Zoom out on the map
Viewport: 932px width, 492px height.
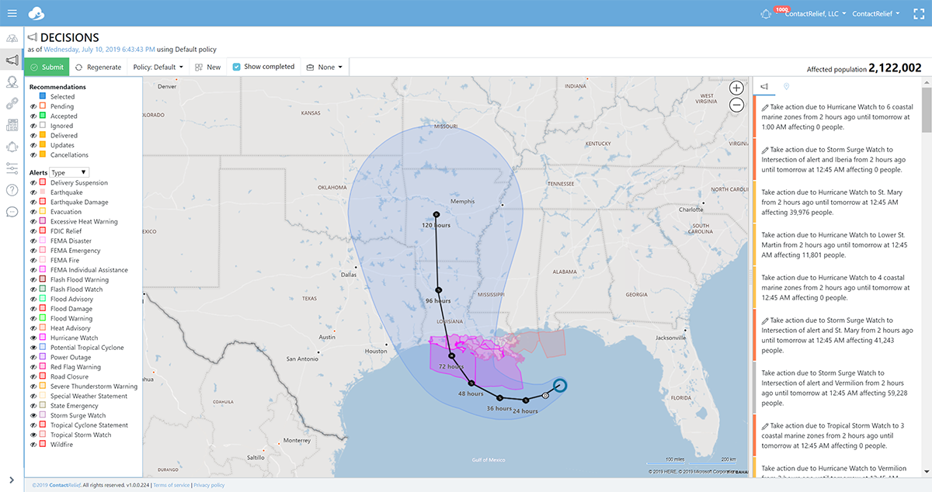(736, 105)
